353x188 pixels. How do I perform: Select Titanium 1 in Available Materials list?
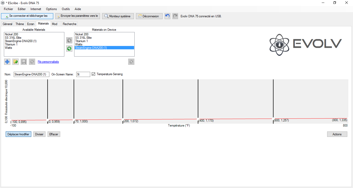(11, 44)
